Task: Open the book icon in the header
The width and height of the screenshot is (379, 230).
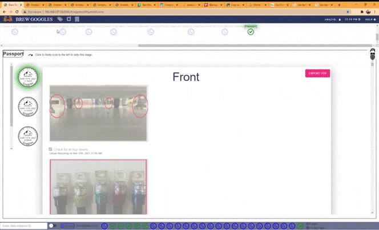Action: [x=77, y=19]
